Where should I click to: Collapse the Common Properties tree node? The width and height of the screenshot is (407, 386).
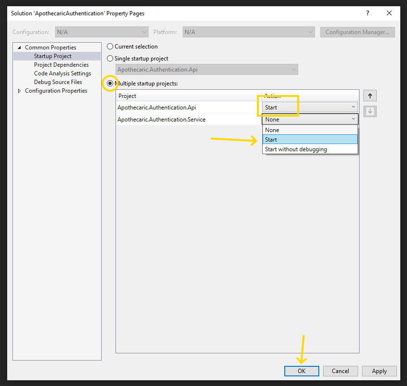pos(19,48)
